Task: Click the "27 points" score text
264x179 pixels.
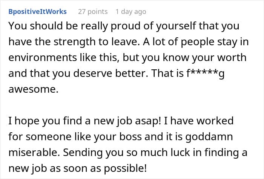Action: coord(93,12)
